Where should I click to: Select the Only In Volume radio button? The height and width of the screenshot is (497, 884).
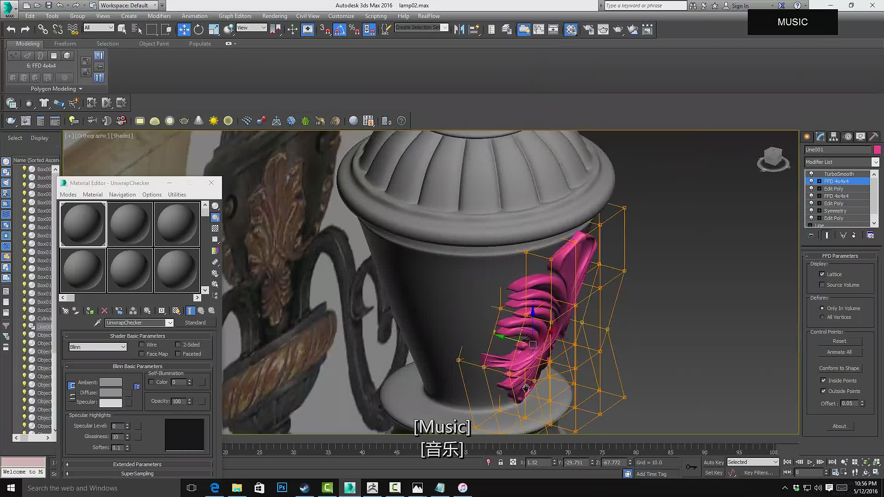pos(822,308)
